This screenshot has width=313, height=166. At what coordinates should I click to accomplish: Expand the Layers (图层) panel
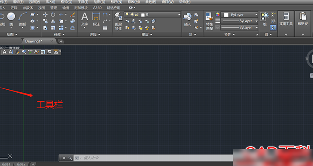147,35
